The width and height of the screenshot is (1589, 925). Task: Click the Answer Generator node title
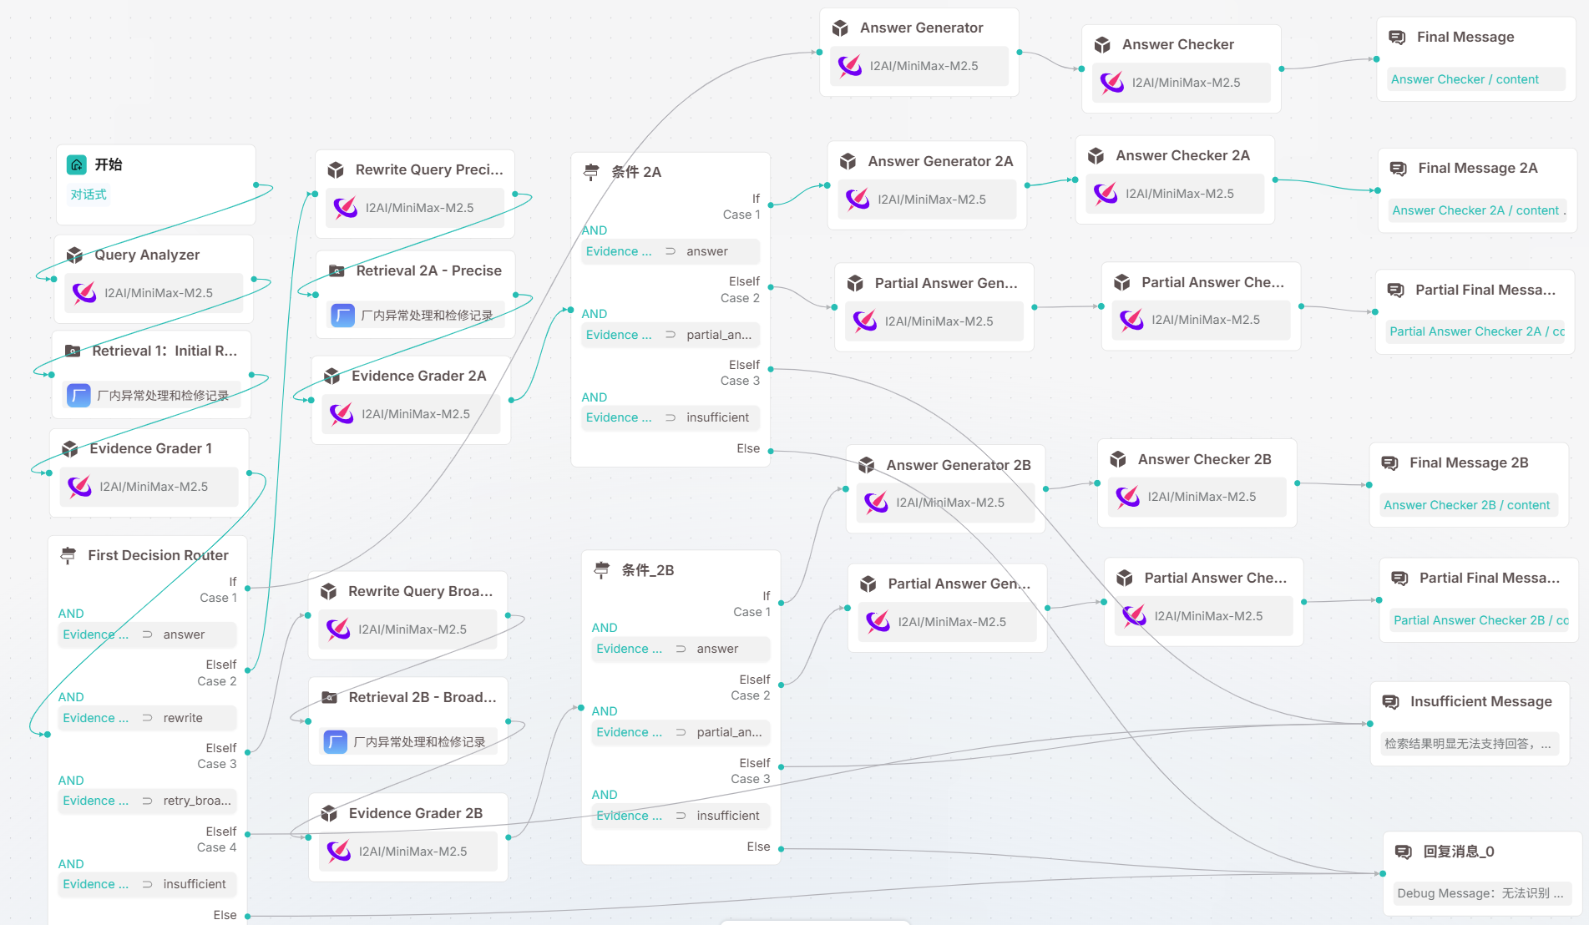[922, 28]
